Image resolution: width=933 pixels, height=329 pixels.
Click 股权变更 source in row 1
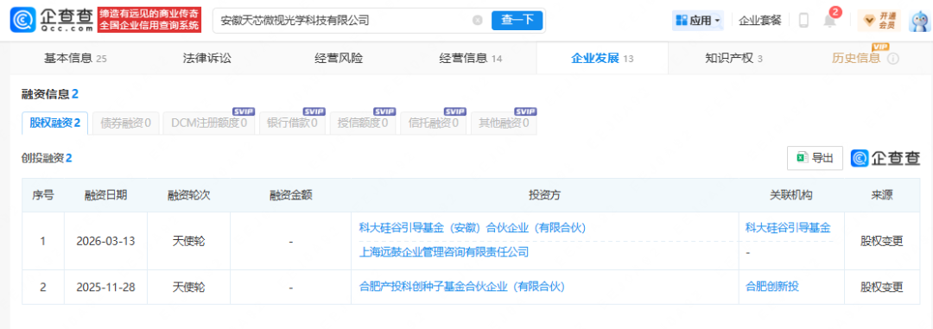click(882, 241)
